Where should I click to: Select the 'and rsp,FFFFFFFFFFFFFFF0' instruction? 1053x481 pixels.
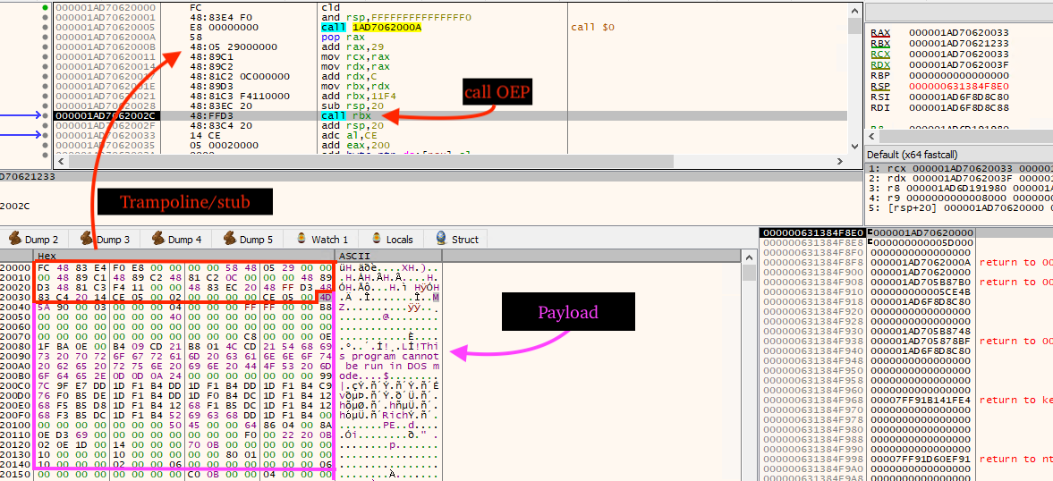coord(396,18)
